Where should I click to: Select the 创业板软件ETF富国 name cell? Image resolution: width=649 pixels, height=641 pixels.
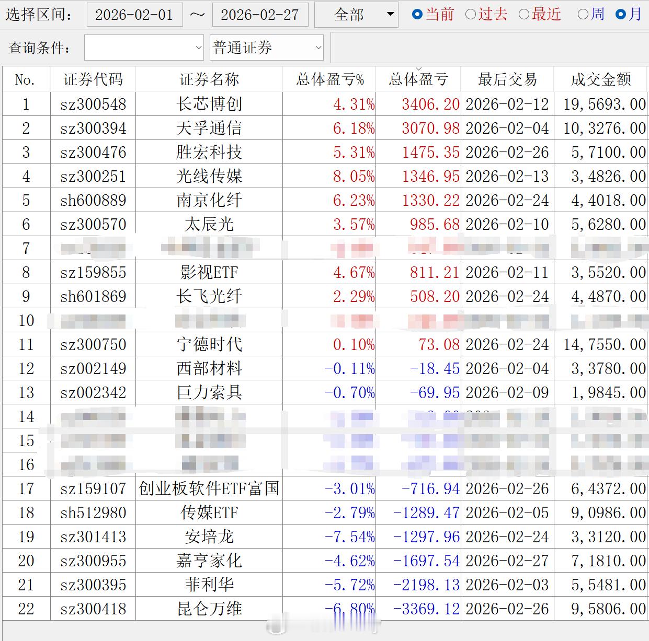(209, 488)
